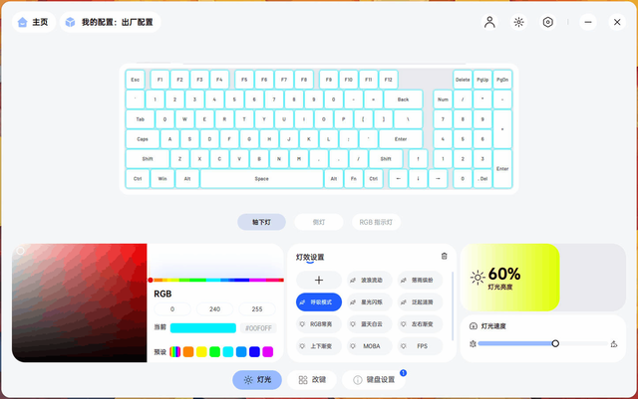This screenshot has height=399, width=638.
Task: Select the 左右渐变 gradient effect
Action: point(420,324)
